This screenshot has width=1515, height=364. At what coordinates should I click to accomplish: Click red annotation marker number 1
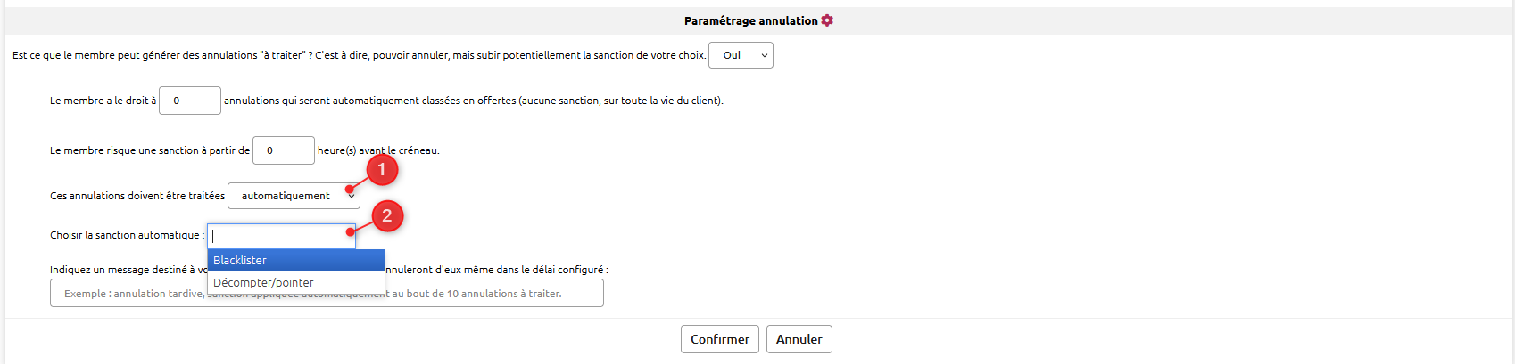382,169
